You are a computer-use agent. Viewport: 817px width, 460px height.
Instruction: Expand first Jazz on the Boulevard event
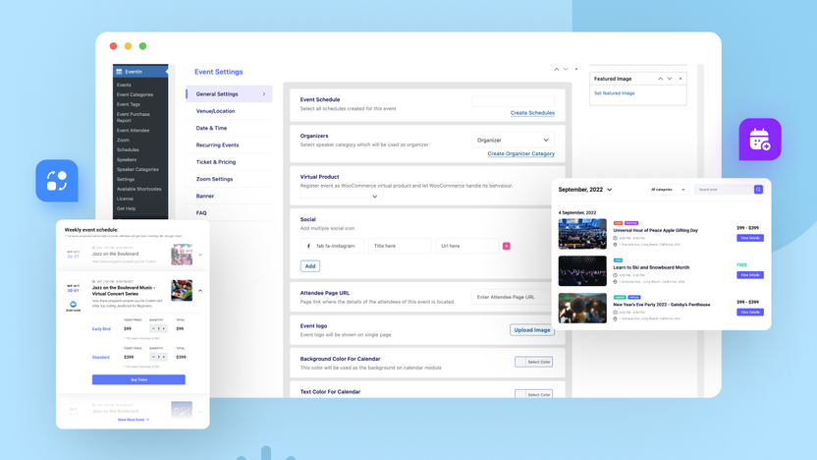click(x=200, y=255)
